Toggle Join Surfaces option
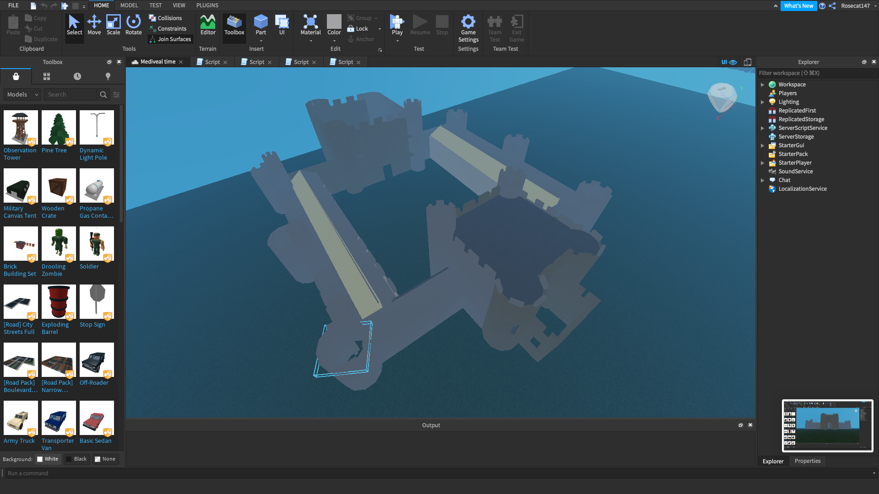The image size is (879, 494). pyautogui.click(x=170, y=39)
